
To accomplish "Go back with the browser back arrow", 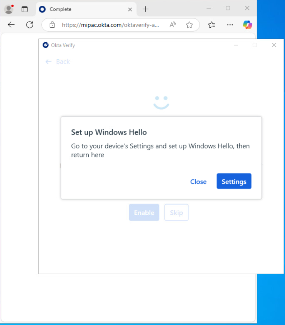I will (11, 25).
